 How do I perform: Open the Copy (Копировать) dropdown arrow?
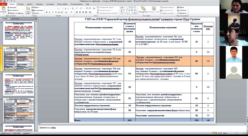click(x=19, y=10)
